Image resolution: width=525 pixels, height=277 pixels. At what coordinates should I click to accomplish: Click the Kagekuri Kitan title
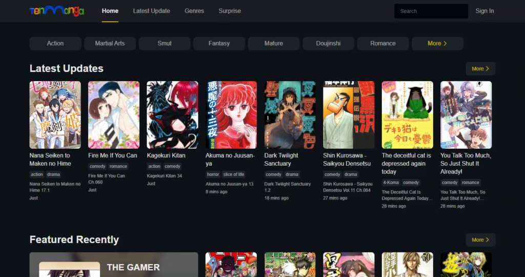[166, 155]
